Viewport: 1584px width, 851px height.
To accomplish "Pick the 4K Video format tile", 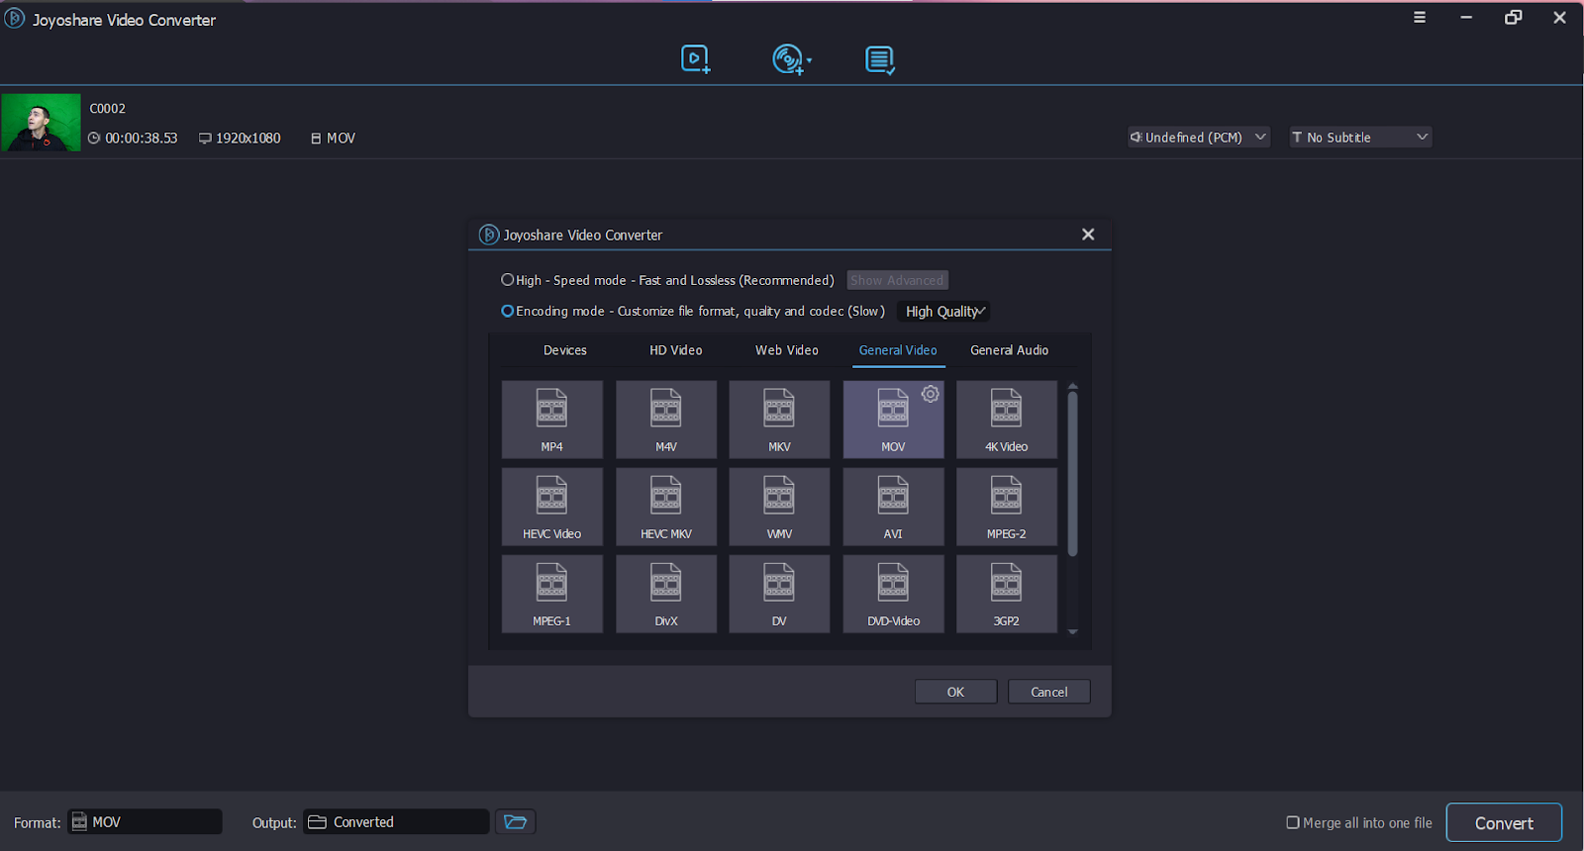I will click(1007, 420).
